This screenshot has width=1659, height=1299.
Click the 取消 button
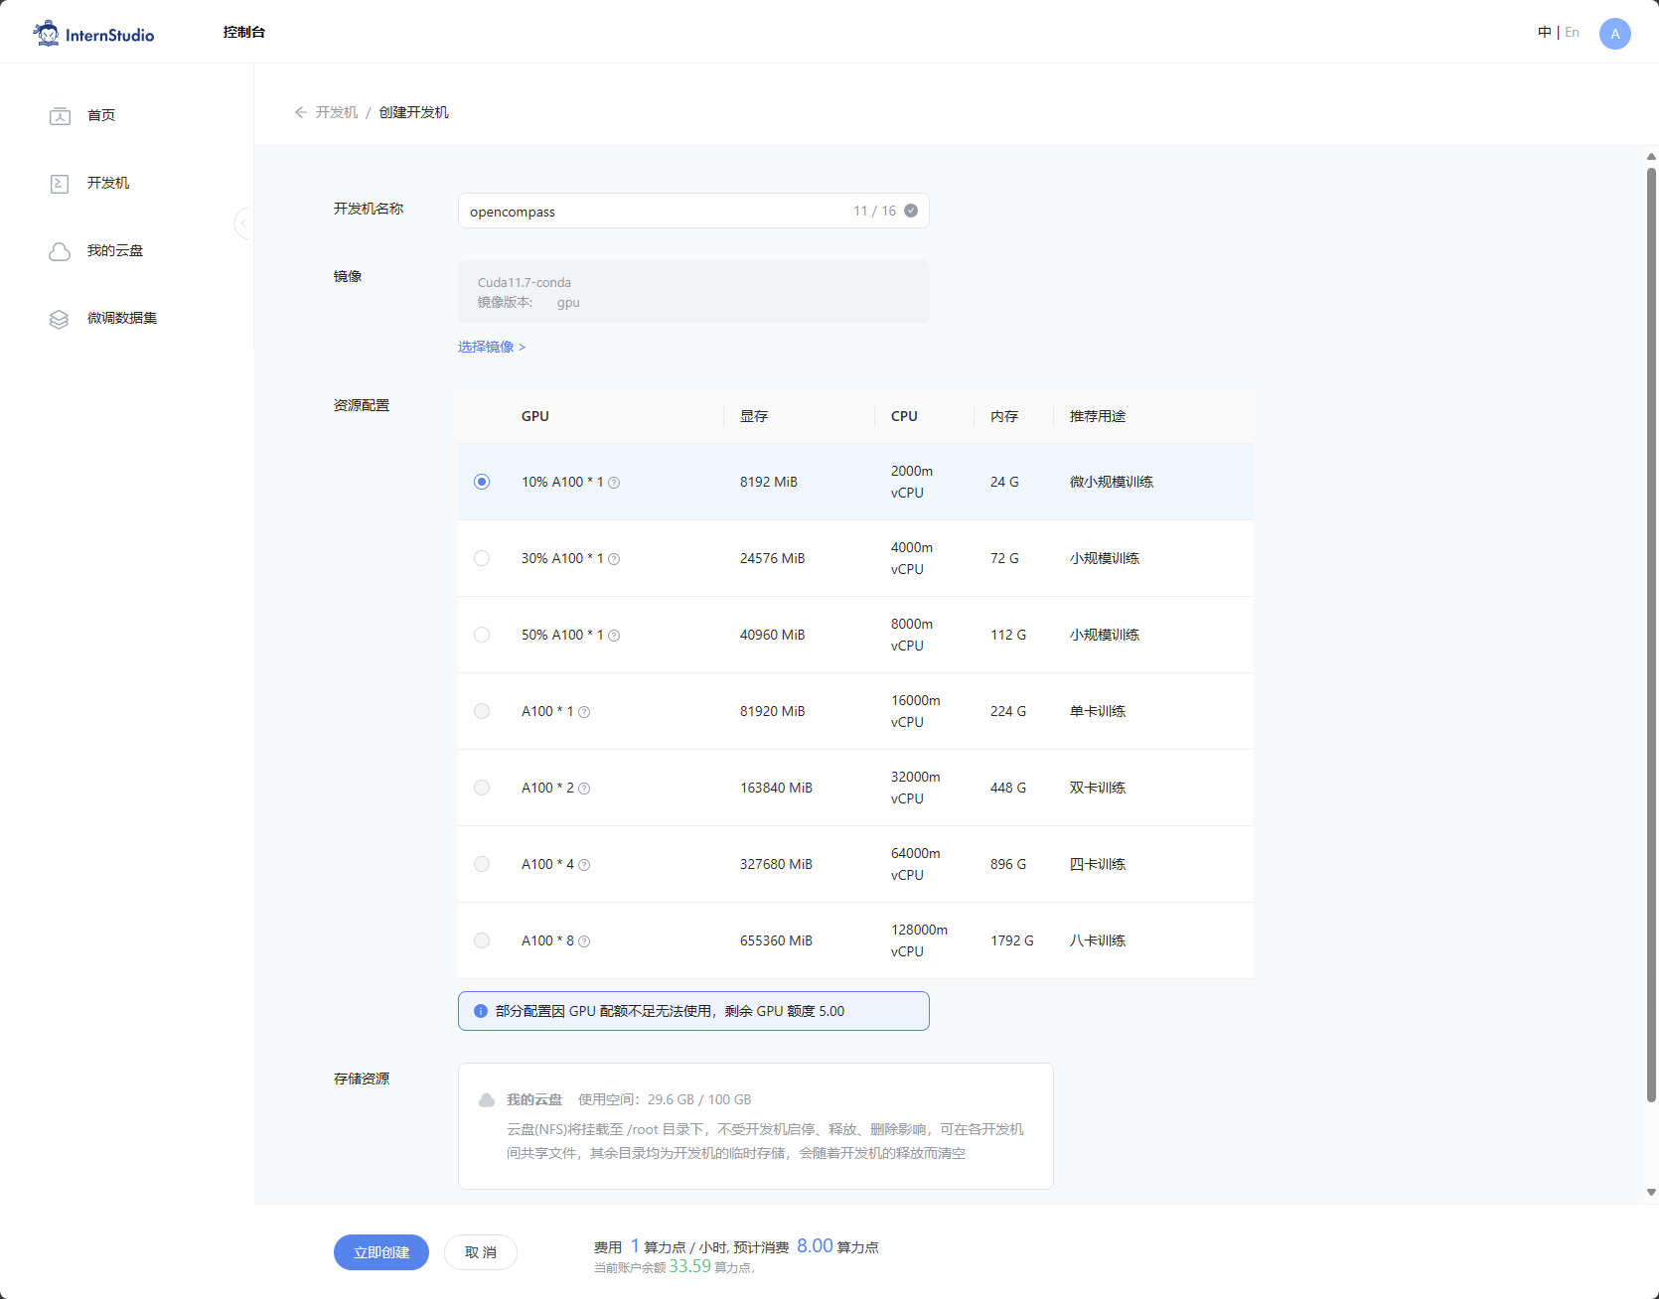coord(481,1252)
